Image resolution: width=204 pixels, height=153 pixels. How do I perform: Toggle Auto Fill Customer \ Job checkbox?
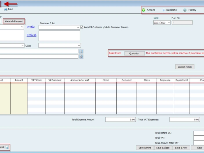[x=82, y=27]
